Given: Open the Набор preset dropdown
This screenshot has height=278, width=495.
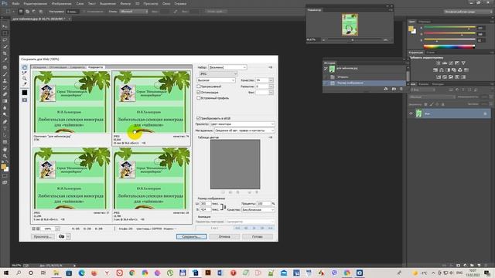Looking at the screenshot, I should [227, 67].
